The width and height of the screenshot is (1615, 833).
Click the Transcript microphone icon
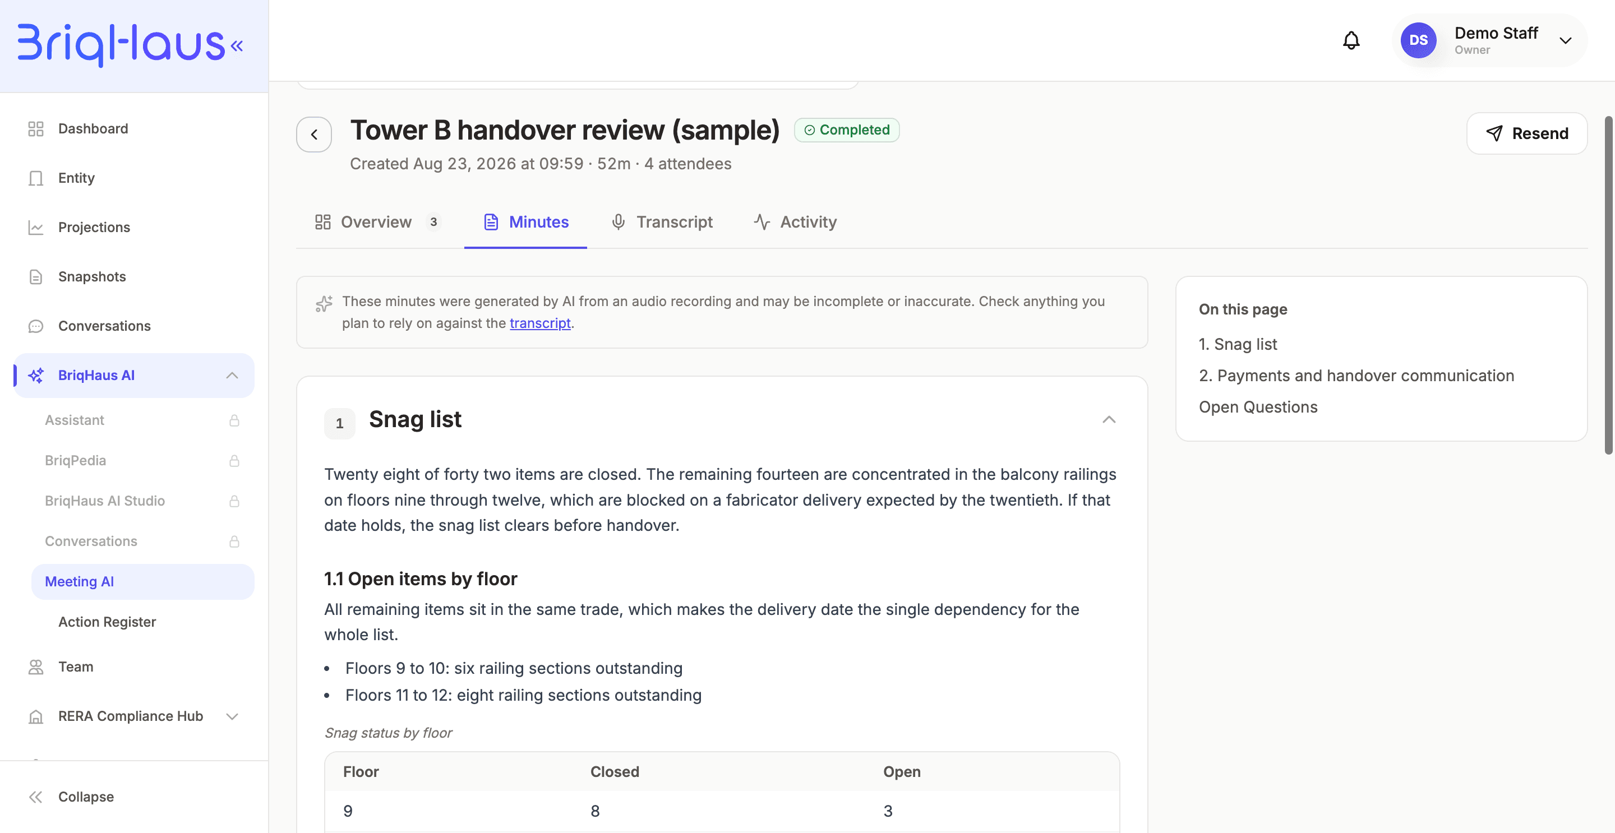click(618, 222)
